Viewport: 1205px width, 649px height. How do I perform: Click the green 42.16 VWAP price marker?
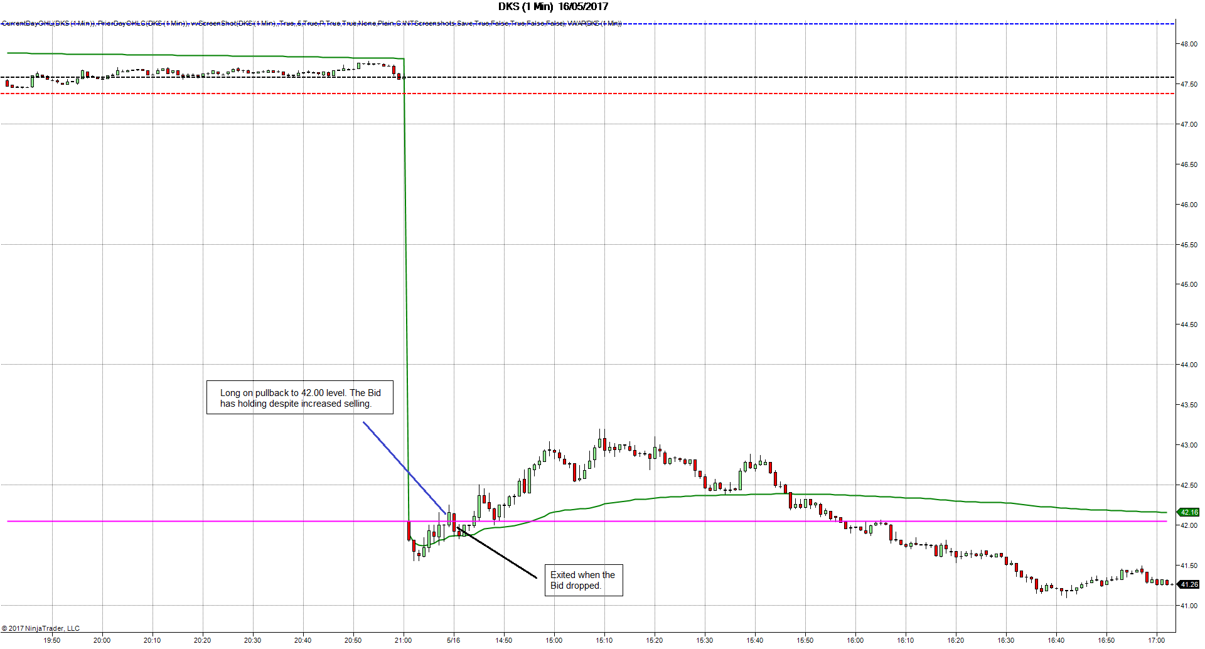coord(1189,512)
